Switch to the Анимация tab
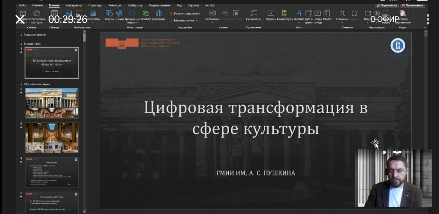Viewport: 439px width, 214px height. click(x=115, y=5)
